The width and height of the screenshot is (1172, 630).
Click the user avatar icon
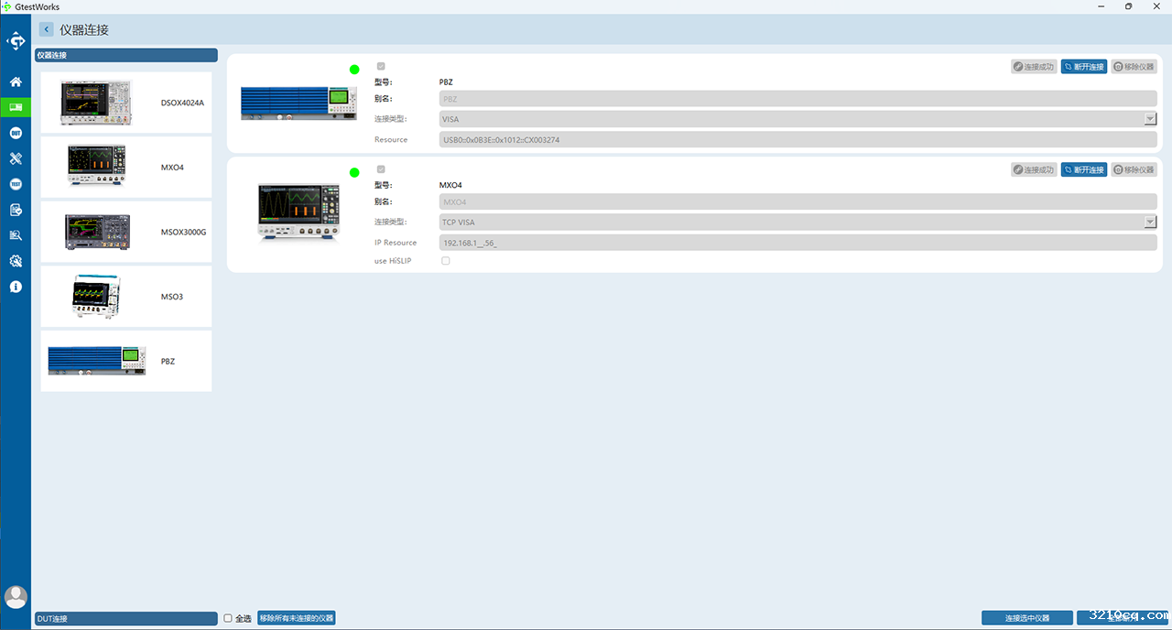click(x=16, y=596)
